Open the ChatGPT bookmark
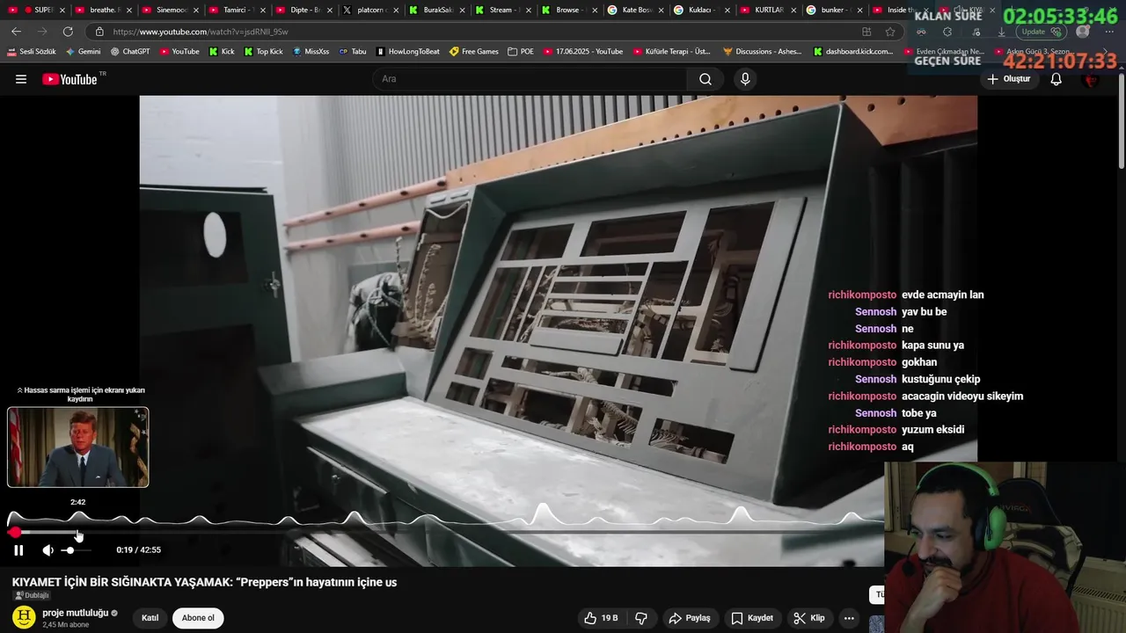Viewport: 1126px width, 633px height. (130, 52)
